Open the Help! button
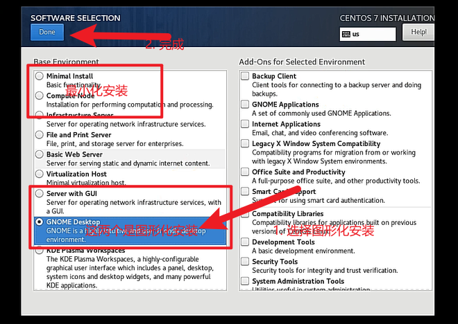The image size is (458, 324). [x=418, y=32]
